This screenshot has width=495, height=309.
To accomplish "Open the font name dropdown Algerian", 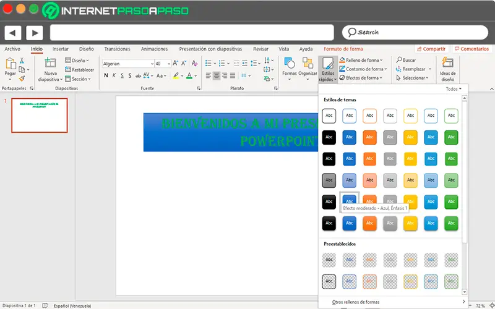I will coord(152,64).
